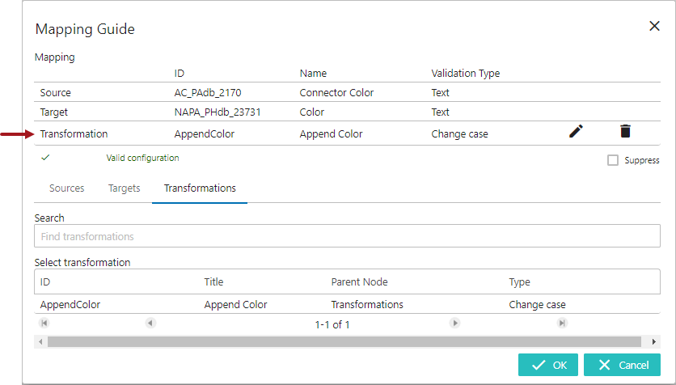Go to the previous page of transformations
This screenshot has height=385, width=676.
(x=150, y=324)
